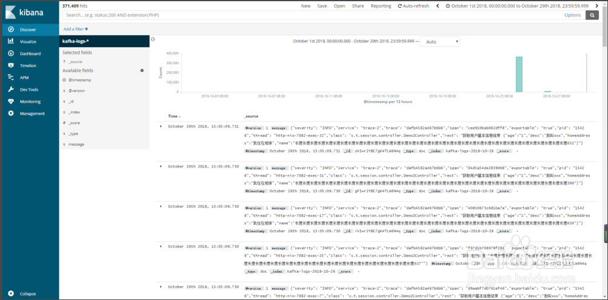Open the Auto interval dropdown
608x300 pixels.
pyautogui.click(x=440, y=42)
